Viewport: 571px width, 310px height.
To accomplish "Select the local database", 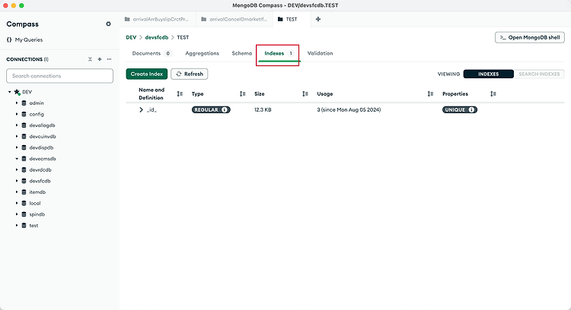I will click(35, 203).
